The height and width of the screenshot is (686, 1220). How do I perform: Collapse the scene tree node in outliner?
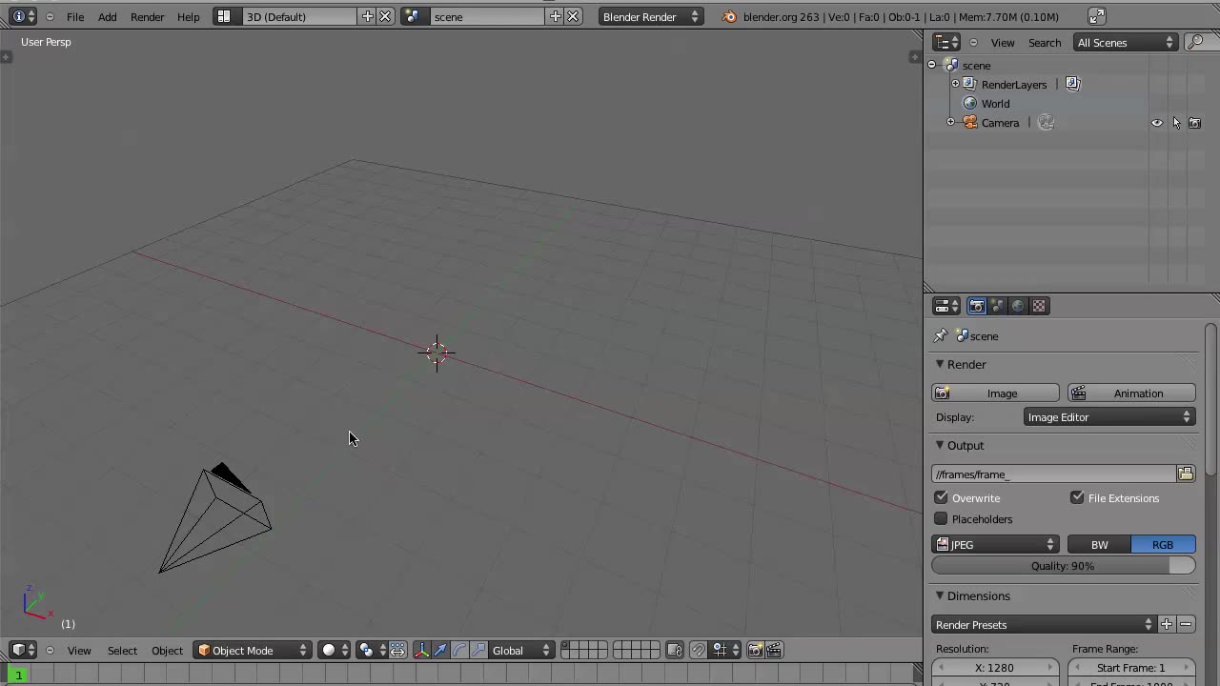[x=932, y=65]
